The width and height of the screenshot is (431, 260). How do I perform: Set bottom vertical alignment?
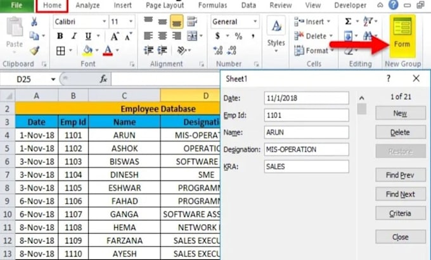pos(176,22)
